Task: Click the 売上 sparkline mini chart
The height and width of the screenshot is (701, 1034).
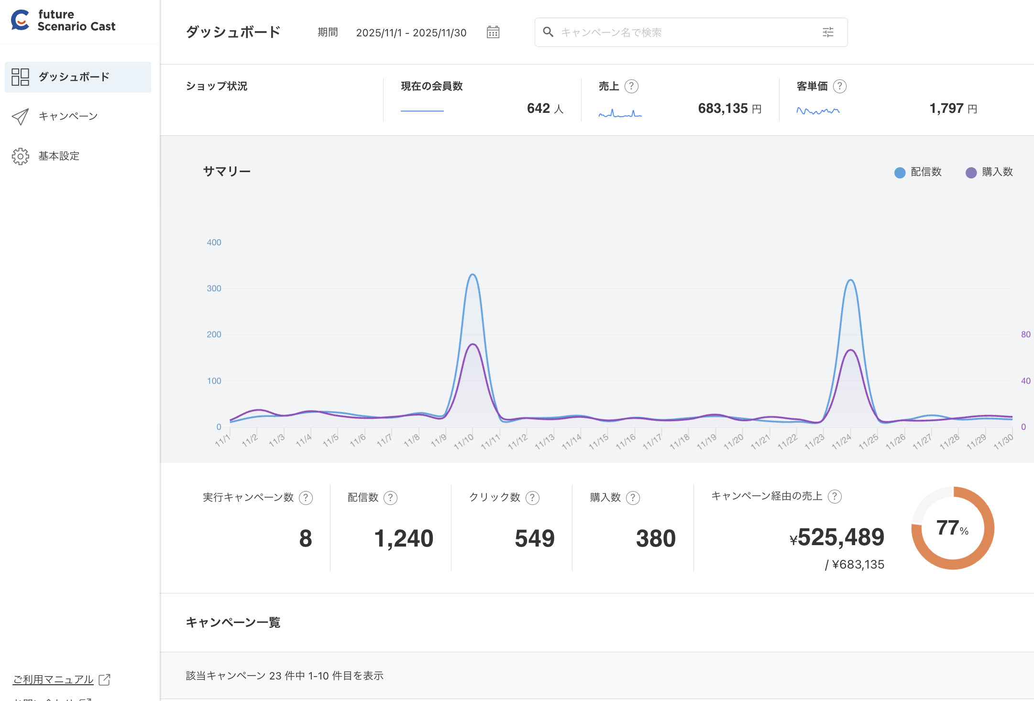Action: [620, 113]
